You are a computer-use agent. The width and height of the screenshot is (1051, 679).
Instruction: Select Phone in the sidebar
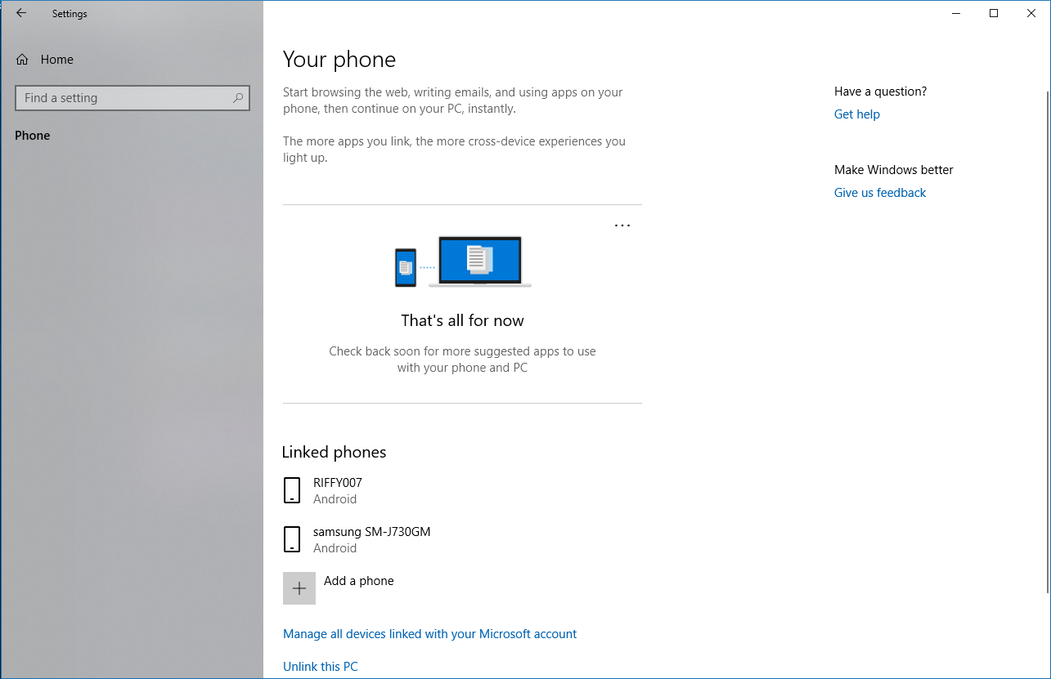(x=33, y=136)
